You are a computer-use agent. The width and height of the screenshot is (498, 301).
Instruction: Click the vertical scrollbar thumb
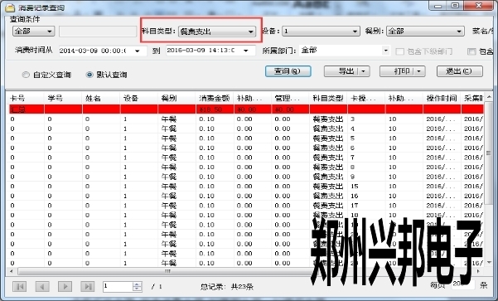(489, 153)
